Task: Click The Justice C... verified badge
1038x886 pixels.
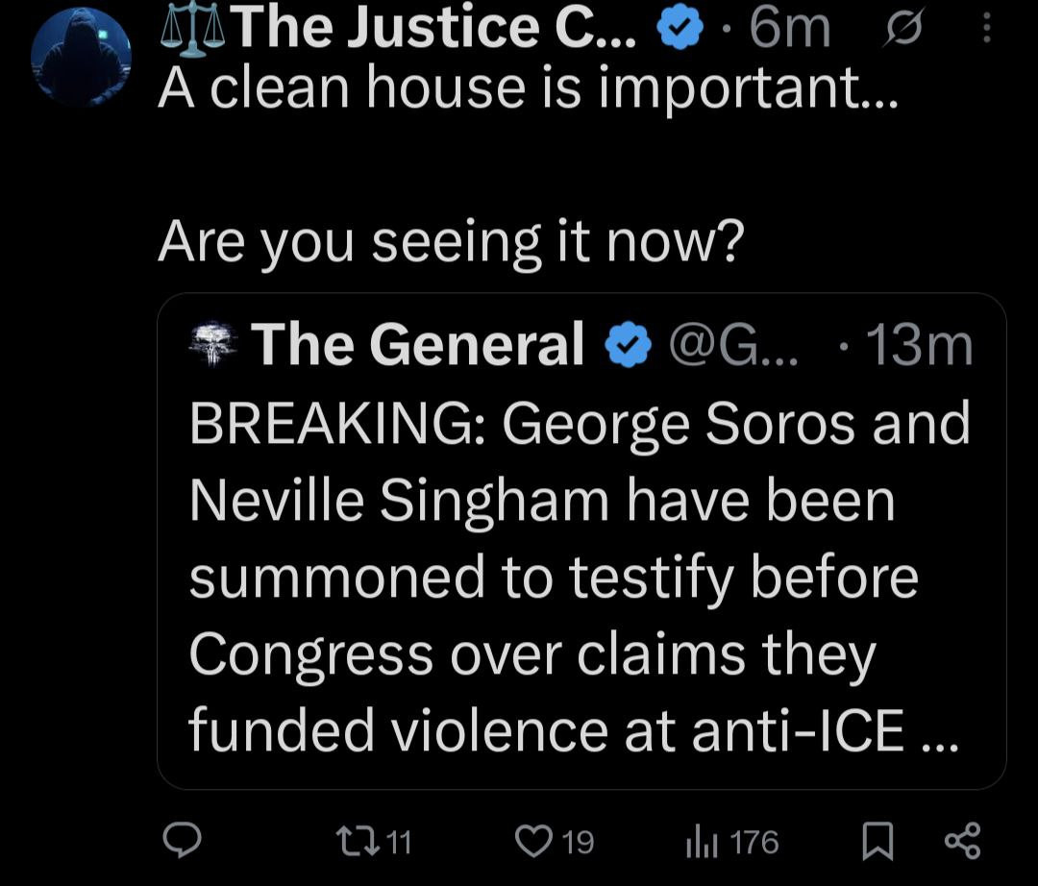Action: pos(677,29)
